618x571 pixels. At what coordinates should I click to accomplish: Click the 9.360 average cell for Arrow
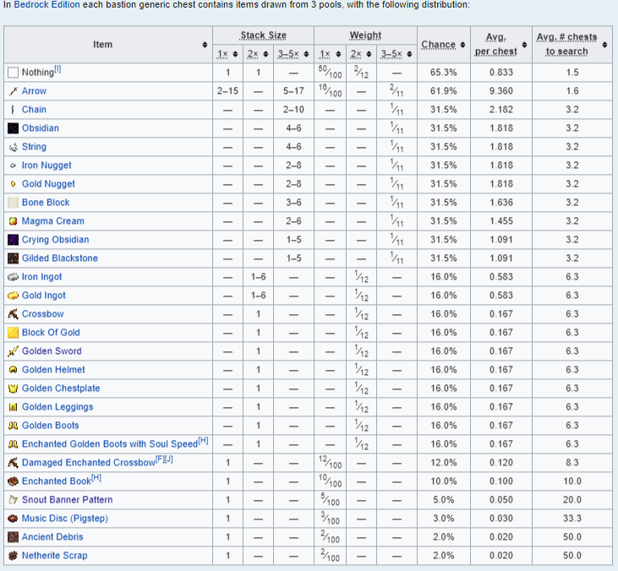click(501, 91)
